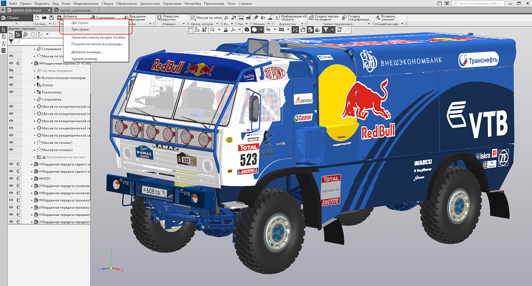
Task: Click the crossed-eye hide icon in view toolbar
Action: pyautogui.click(x=268, y=30)
